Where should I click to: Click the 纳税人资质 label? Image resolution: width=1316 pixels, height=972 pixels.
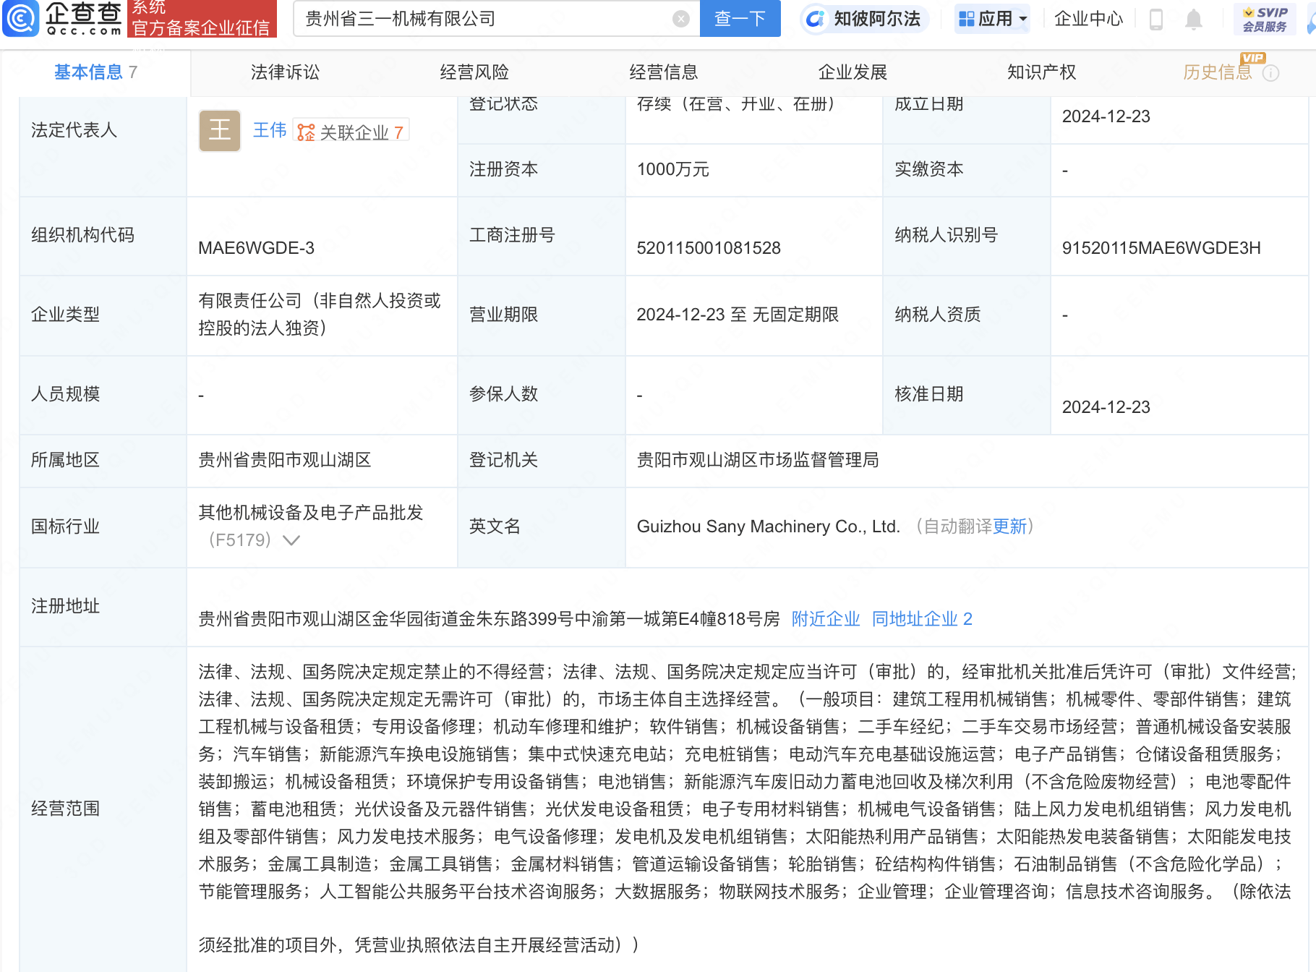[x=938, y=315]
